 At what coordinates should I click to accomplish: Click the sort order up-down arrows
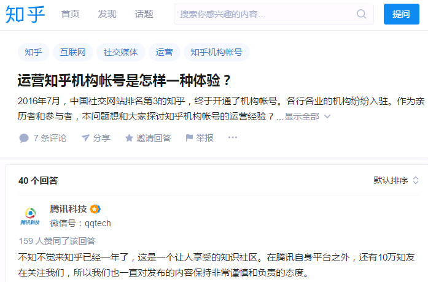pos(416,180)
